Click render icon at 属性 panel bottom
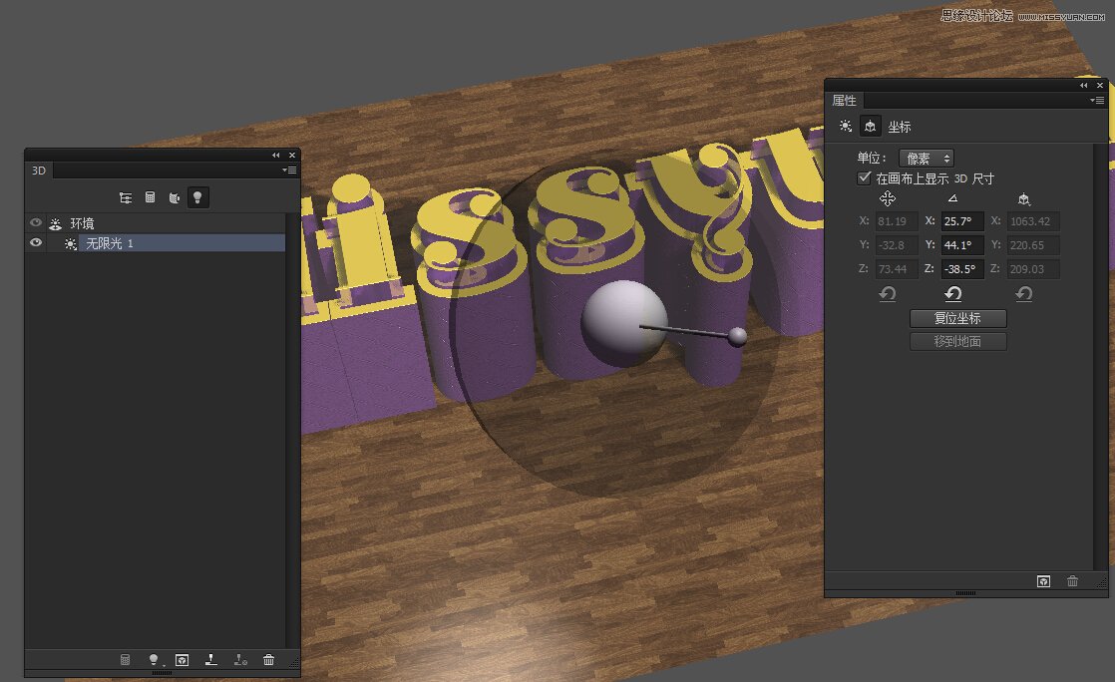The height and width of the screenshot is (682, 1115). click(x=1043, y=581)
